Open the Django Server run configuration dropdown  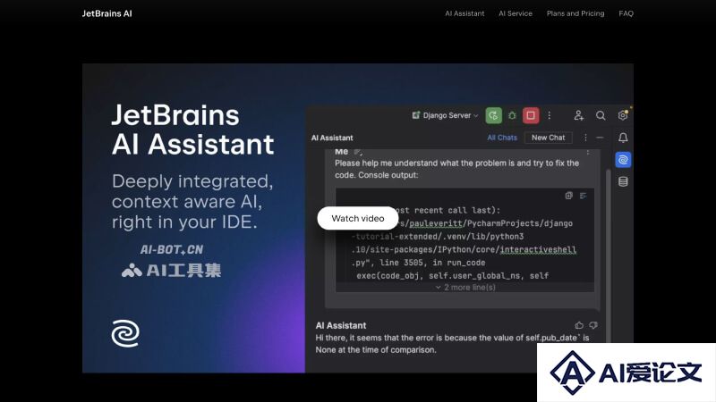click(445, 115)
